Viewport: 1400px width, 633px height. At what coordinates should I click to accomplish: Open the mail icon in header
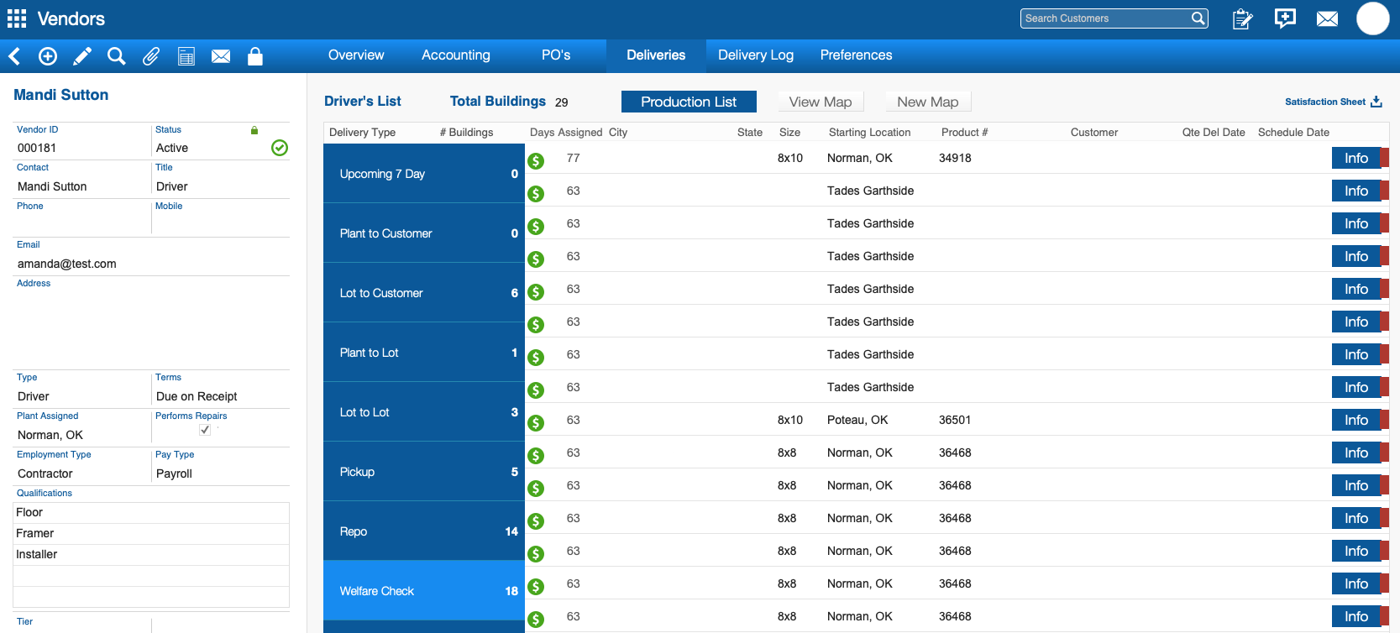[1328, 18]
